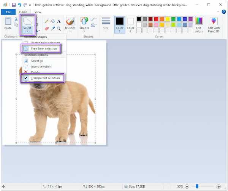This screenshot has width=228, height=191.
Task: Pick the red color swatch
Action: [x=156, y=19]
